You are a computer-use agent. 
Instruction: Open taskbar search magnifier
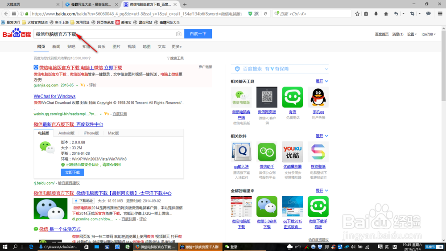(x=15, y=247)
